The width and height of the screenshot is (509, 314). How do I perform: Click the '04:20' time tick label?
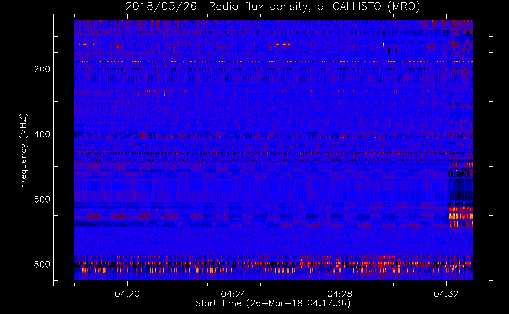(127, 294)
